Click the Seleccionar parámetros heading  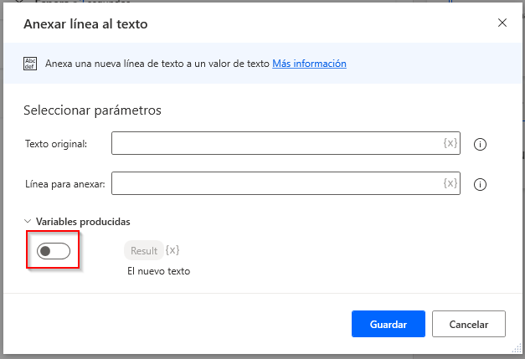[x=92, y=110]
